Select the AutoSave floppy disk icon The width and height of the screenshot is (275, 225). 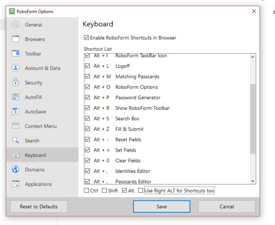16,112
